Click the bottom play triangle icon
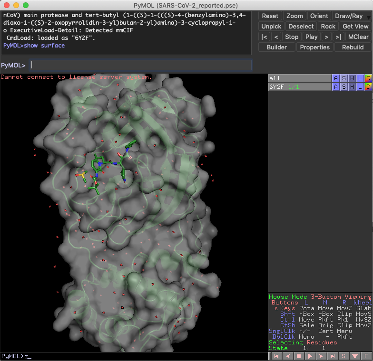Viewport: 373px width, 361px height. (310, 356)
